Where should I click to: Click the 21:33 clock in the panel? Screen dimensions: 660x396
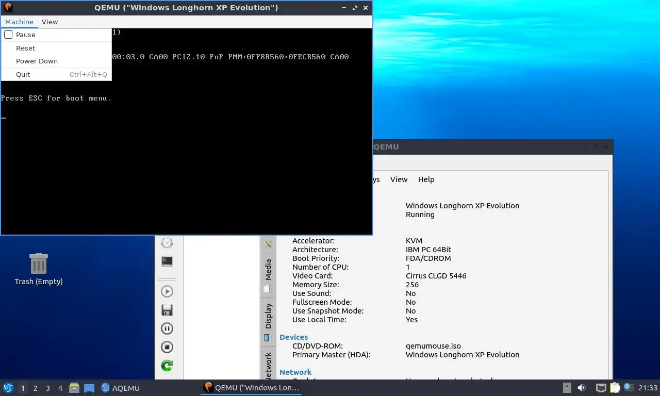(x=648, y=388)
